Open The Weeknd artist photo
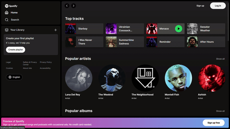 (x=112, y=78)
